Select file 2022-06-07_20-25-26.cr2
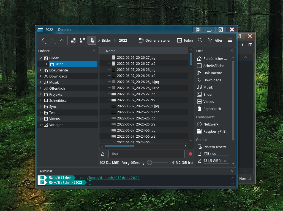The height and width of the screenshot is (211, 283). [x=136, y=124]
